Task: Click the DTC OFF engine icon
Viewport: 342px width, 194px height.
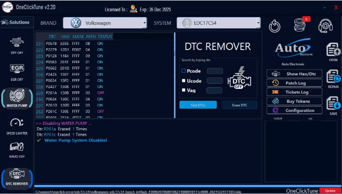Action: (239, 78)
